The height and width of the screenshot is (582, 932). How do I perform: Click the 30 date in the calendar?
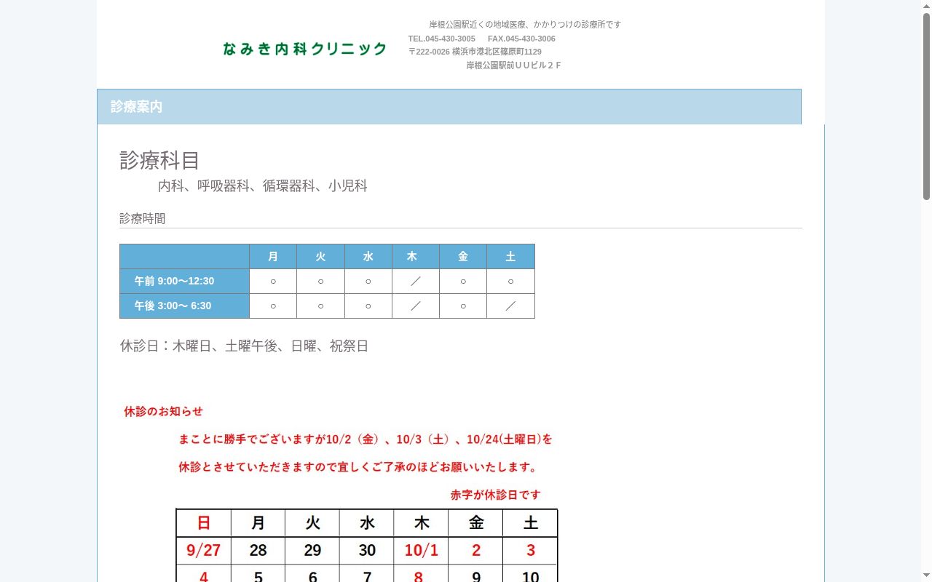tap(367, 551)
